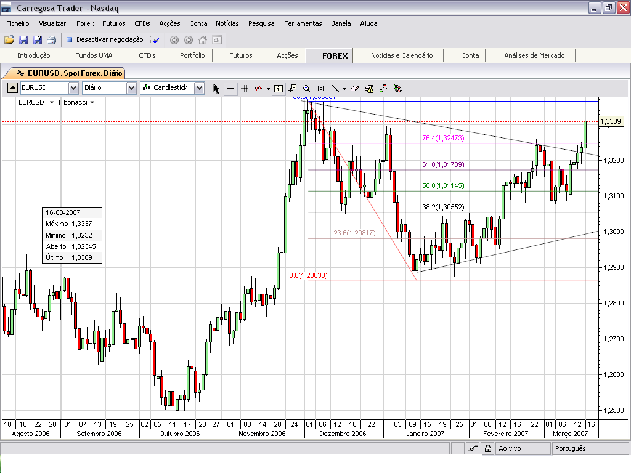Click the indicators wave icon
This screenshot has height=473, width=631.
tap(258, 89)
